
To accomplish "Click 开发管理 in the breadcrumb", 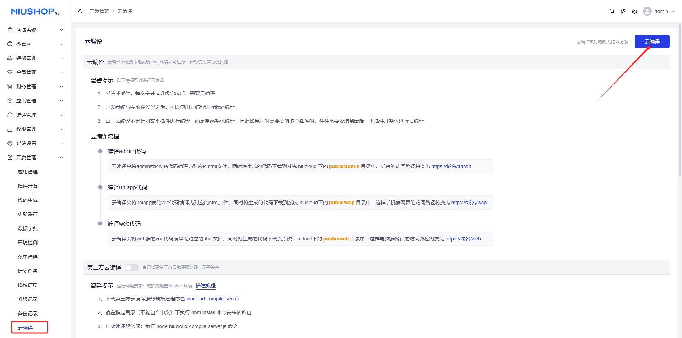I will tap(99, 11).
